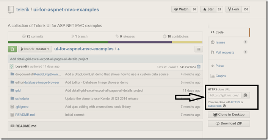
Task: Click folder icon of editor row
Action: [12, 82]
